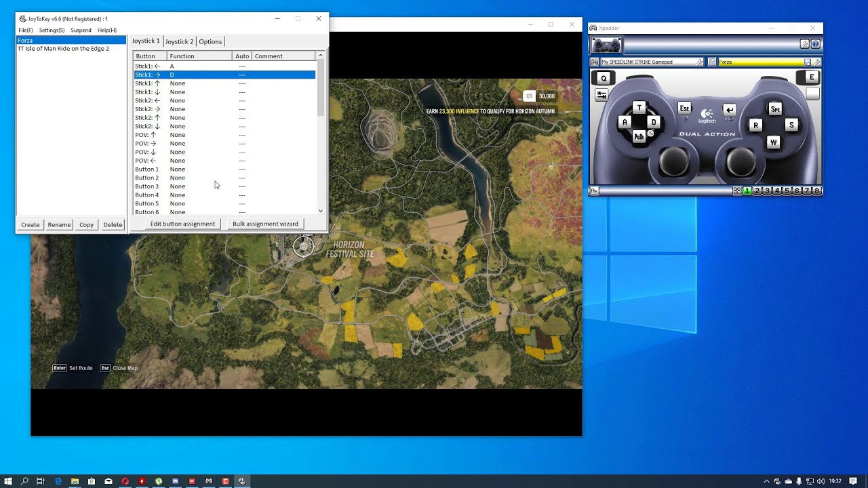Open Microsoft Edge from the taskbar
This screenshot has width=868, height=488.
tap(58, 481)
